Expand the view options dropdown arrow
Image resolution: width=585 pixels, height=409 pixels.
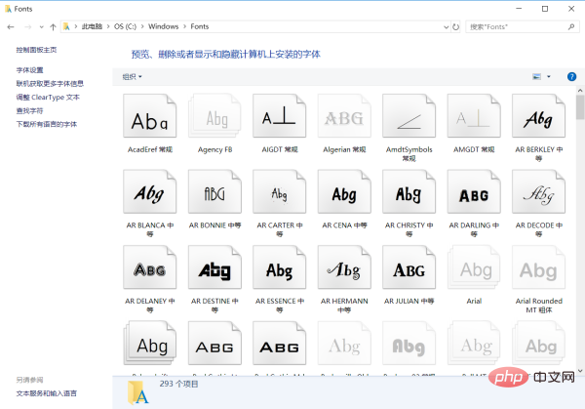549,76
